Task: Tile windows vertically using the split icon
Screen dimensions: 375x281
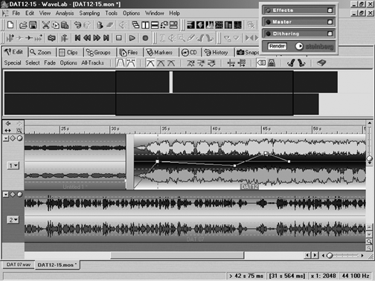Action: click(145, 25)
